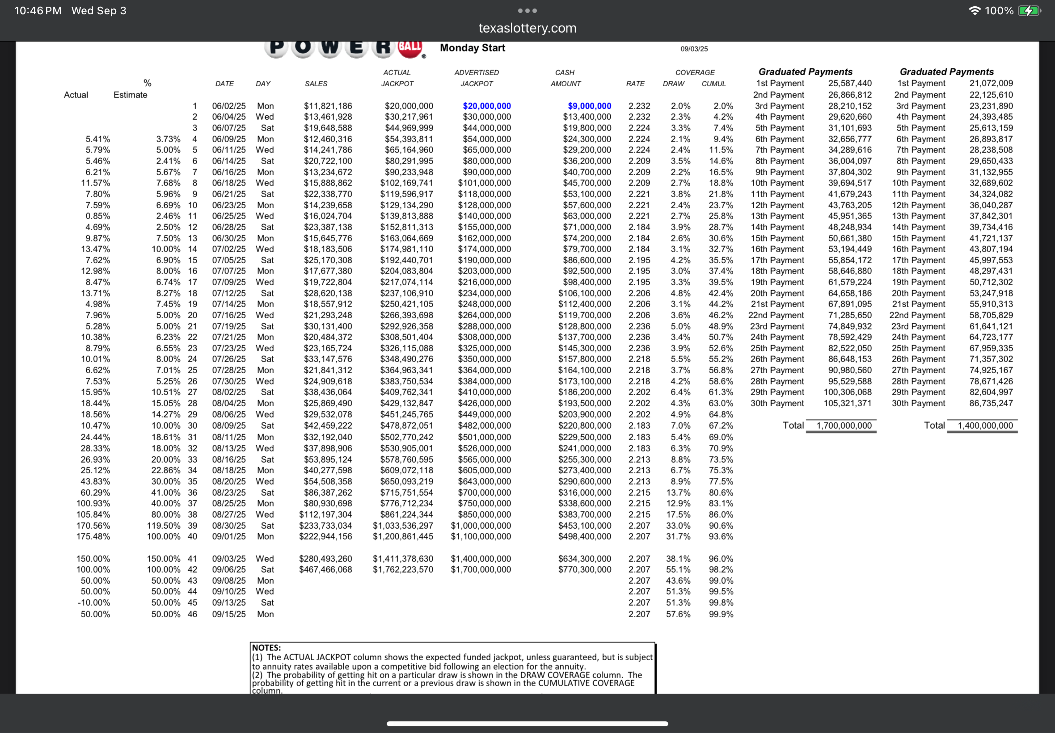Viewport: 1055px width, 733px height.
Task: Select the 33.0% draw coverage value
Action: click(679, 526)
